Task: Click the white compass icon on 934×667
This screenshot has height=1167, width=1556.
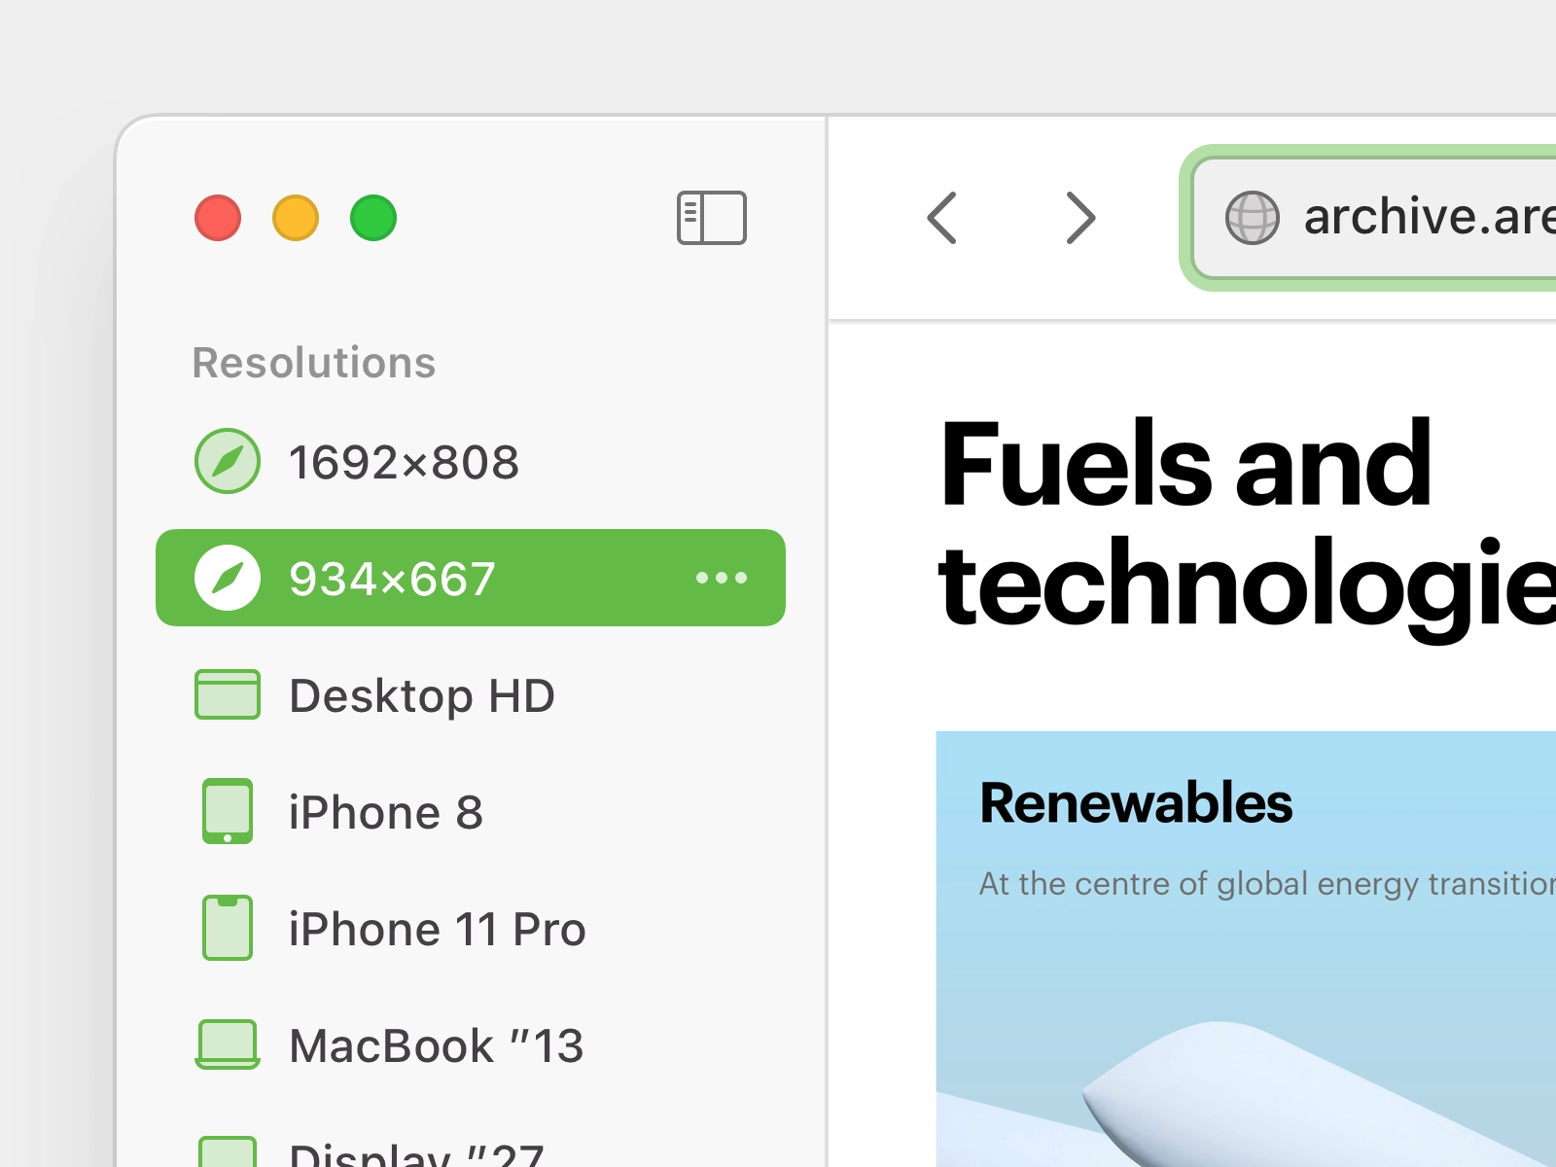Action: click(x=228, y=578)
